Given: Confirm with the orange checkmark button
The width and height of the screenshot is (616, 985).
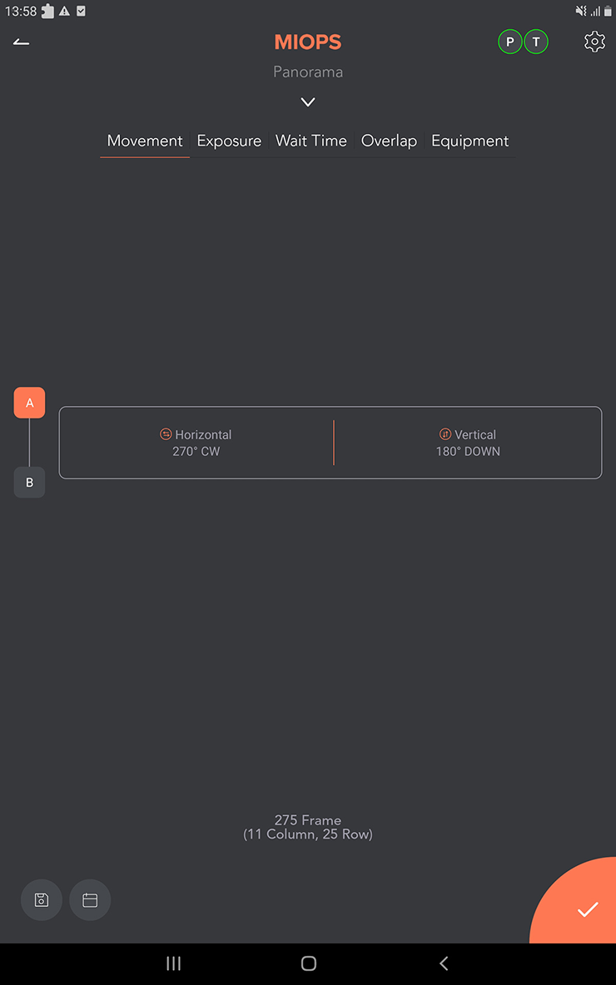Looking at the screenshot, I should [580, 904].
